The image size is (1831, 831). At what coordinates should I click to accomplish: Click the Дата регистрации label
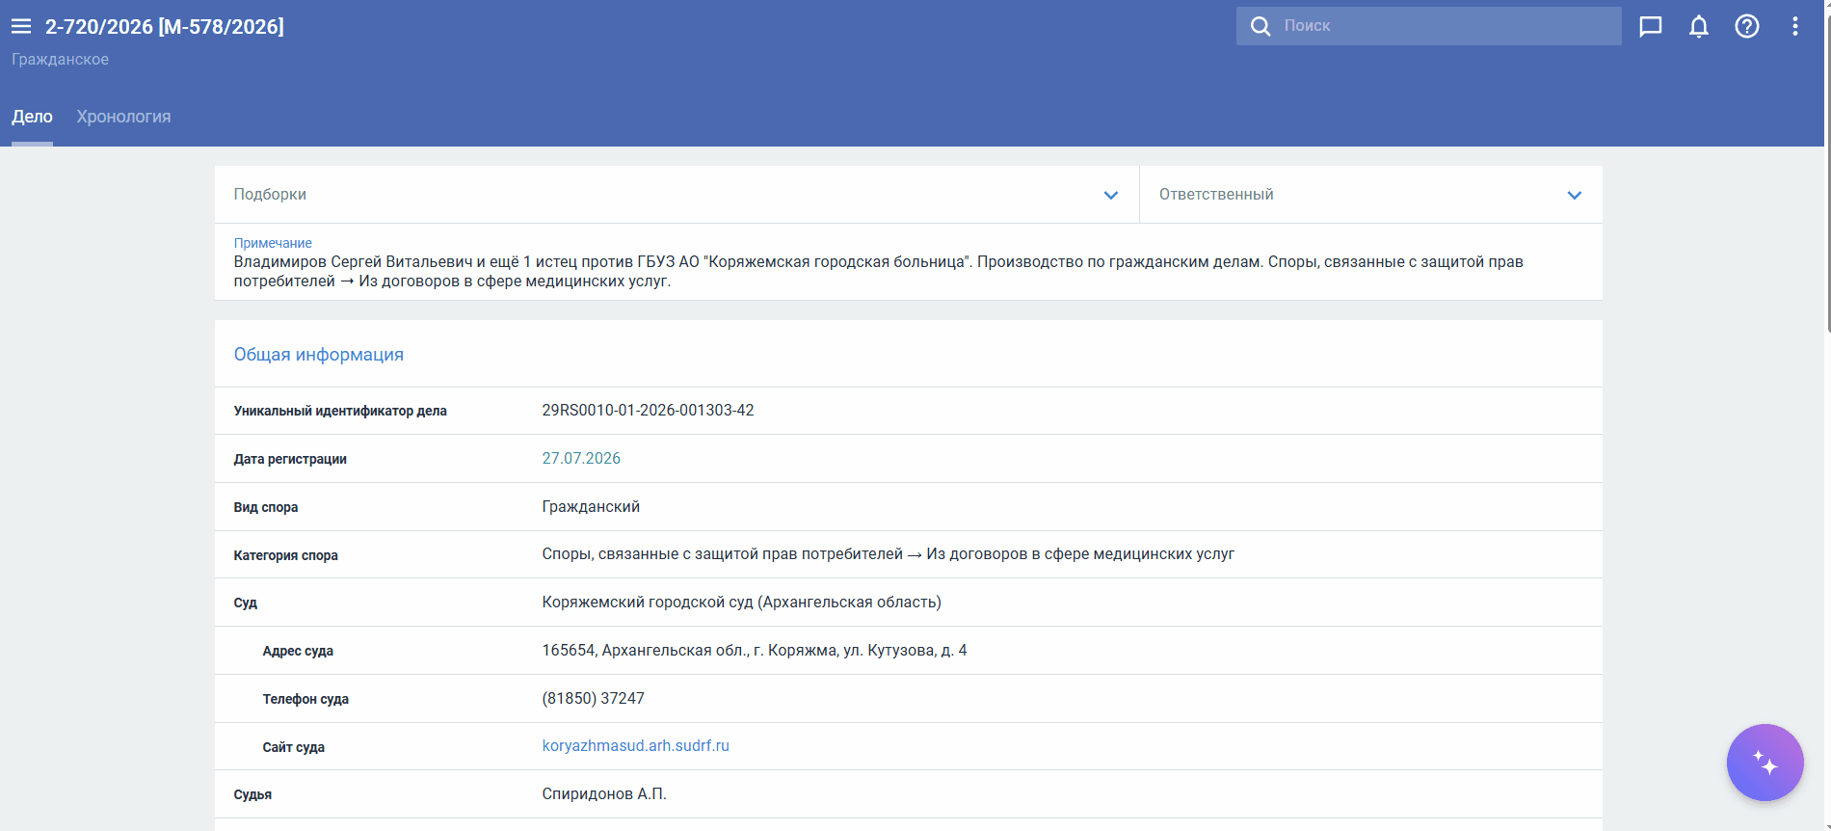tap(290, 459)
